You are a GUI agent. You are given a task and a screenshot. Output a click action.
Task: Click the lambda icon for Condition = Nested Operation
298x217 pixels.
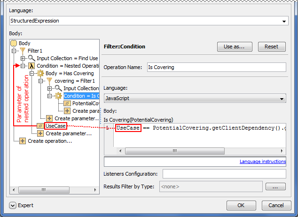pos(31,66)
